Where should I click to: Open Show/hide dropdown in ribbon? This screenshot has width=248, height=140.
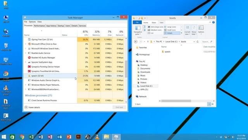coord(194,30)
